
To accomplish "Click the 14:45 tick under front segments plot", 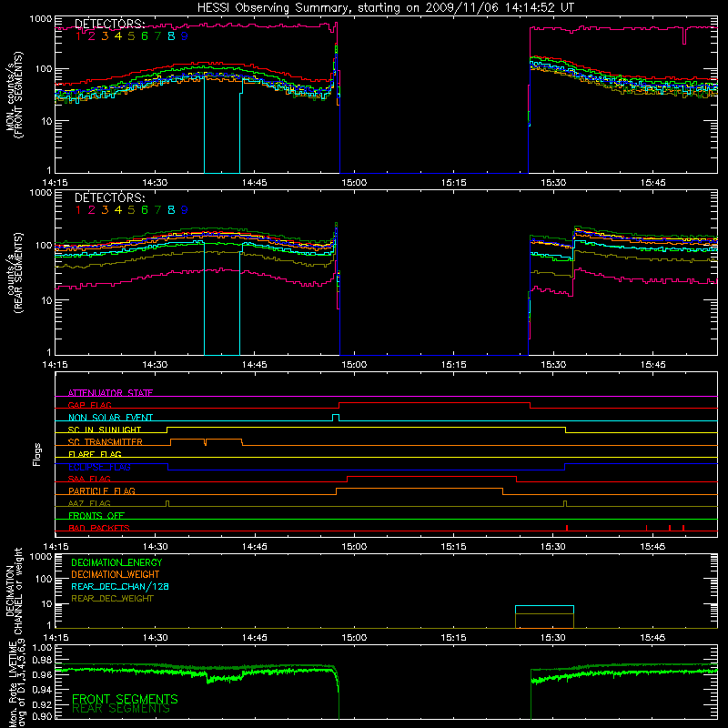I will (255, 183).
